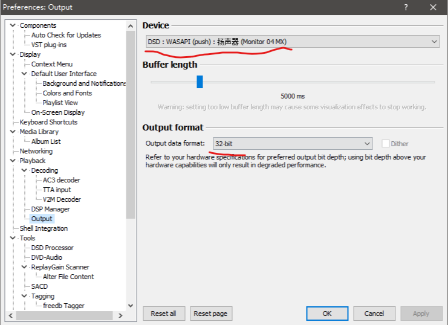Toggle the Dither checkbox
Image resolution: width=448 pixels, height=325 pixels.
point(386,144)
